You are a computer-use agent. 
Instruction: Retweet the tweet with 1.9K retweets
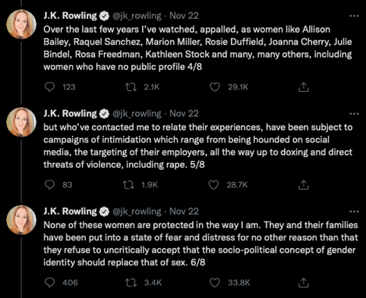(x=128, y=185)
